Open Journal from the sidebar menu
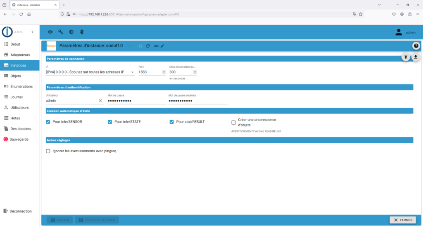The image size is (423, 227). click(17, 97)
